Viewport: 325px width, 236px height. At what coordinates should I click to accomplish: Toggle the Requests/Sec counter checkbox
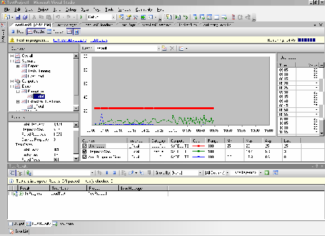click(84, 151)
